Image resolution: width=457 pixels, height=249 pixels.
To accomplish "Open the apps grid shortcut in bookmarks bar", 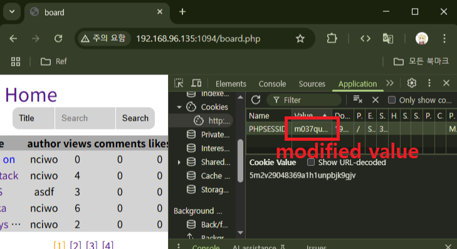I will tap(16, 61).
